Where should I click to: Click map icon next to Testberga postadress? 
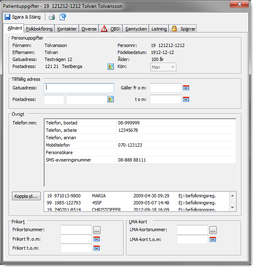[x=110, y=67]
